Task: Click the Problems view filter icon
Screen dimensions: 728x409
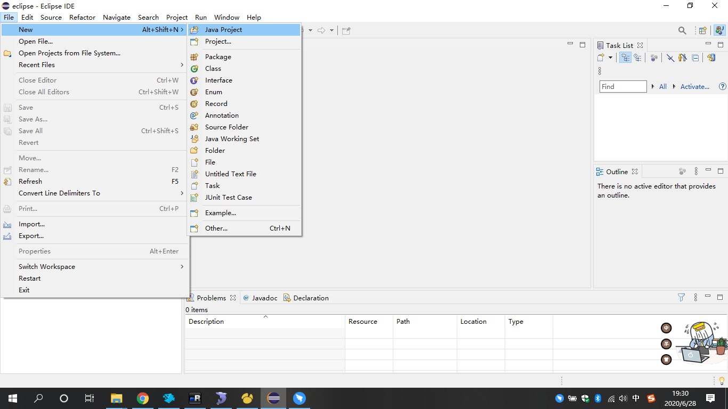Action: point(681,298)
